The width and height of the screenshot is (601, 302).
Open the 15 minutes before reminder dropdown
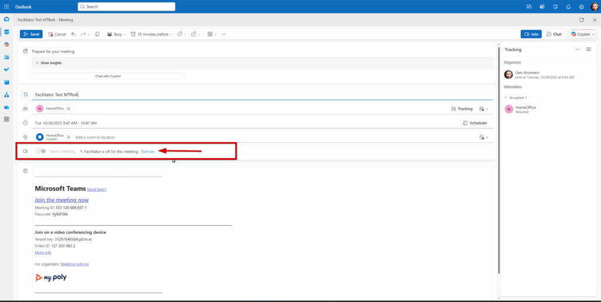tap(153, 34)
